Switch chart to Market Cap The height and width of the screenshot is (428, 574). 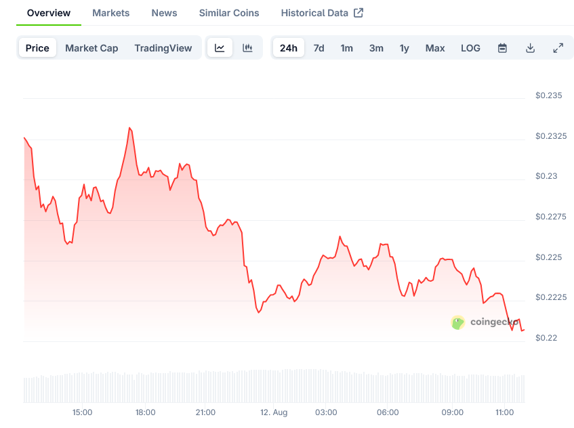pyautogui.click(x=91, y=48)
